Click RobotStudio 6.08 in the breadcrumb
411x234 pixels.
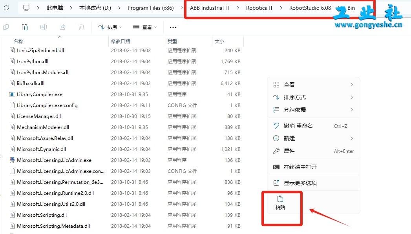coord(310,8)
